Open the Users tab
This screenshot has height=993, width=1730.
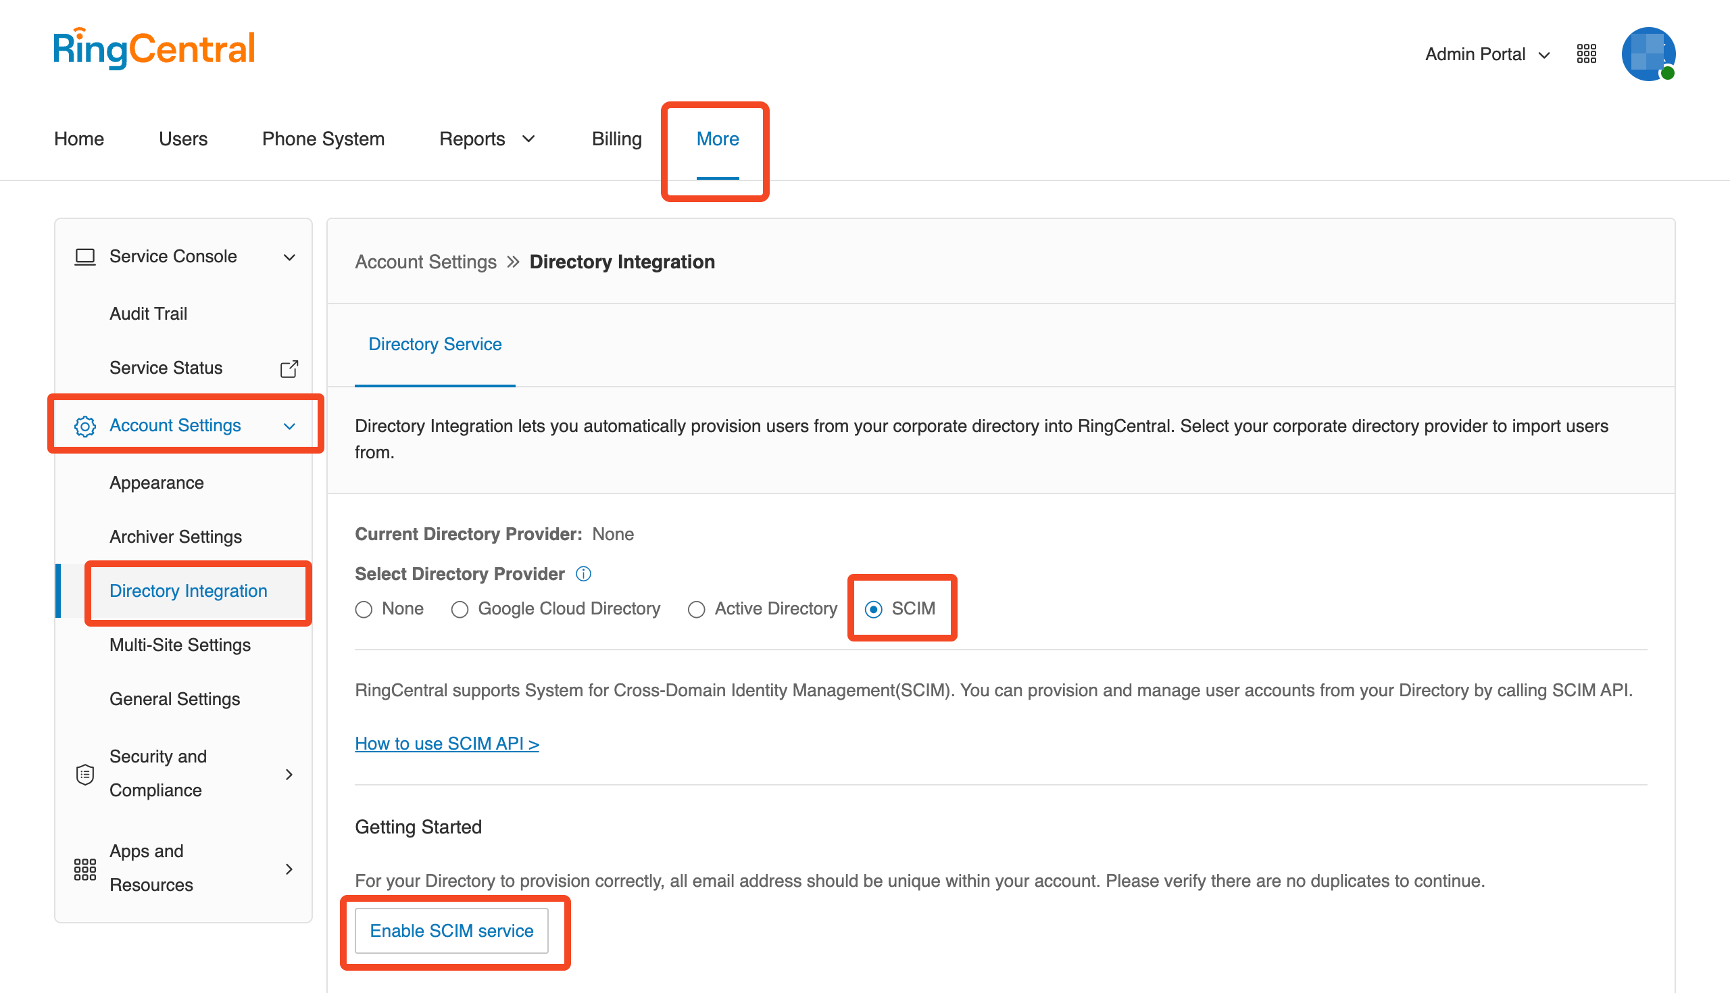point(182,139)
